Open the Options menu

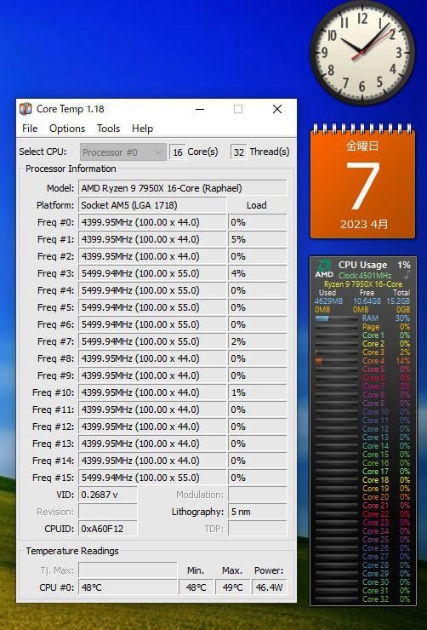[x=67, y=129]
